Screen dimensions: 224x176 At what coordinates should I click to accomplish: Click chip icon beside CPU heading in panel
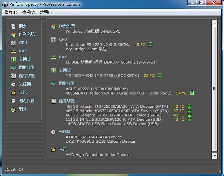tap(53, 40)
